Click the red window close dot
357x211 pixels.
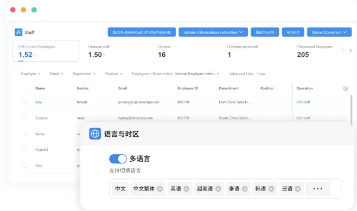(13, 10)
